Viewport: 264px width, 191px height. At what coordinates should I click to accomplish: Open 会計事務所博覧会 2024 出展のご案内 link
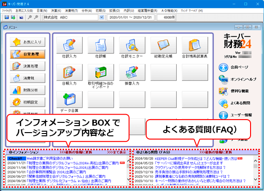(x=56, y=172)
